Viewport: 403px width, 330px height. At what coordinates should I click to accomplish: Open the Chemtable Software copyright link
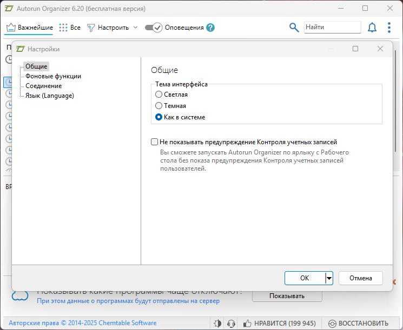(x=83, y=323)
